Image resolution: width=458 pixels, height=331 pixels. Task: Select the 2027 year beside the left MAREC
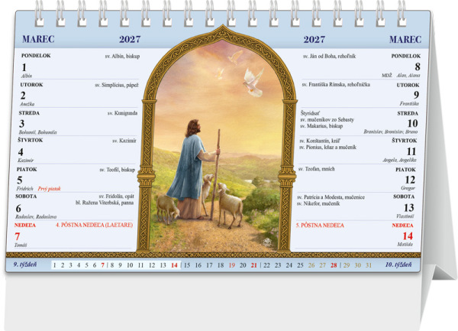point(130,40)
